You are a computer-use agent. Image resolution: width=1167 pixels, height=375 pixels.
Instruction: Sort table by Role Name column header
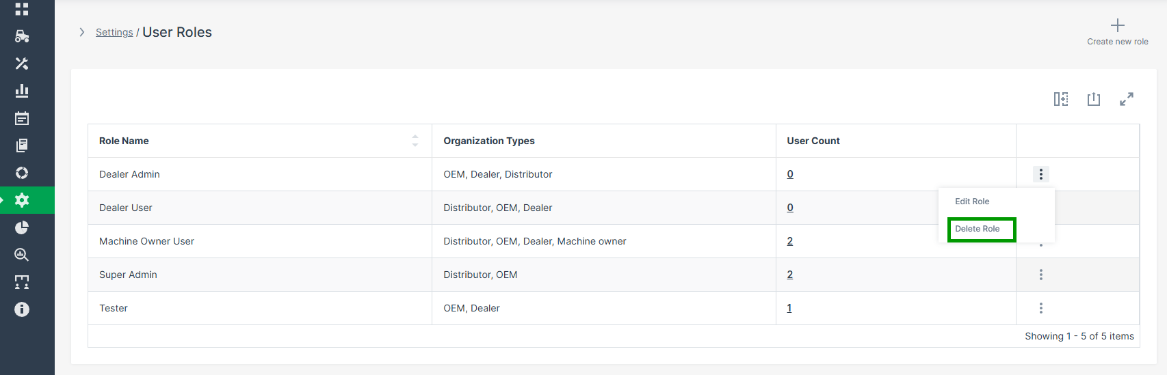124,141
